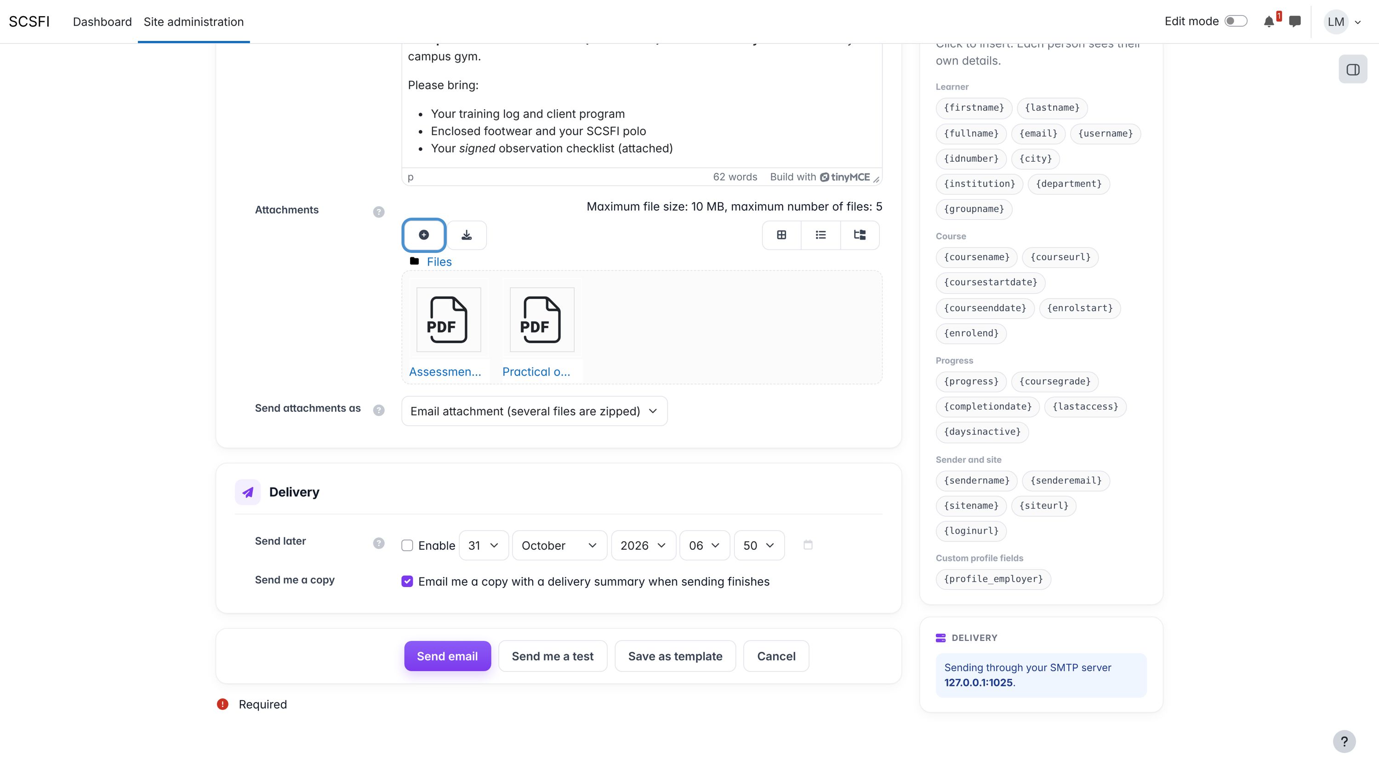Open the messaging chat icon
This screenshot has height=776, width=1379.
[x=1295, y=22]
